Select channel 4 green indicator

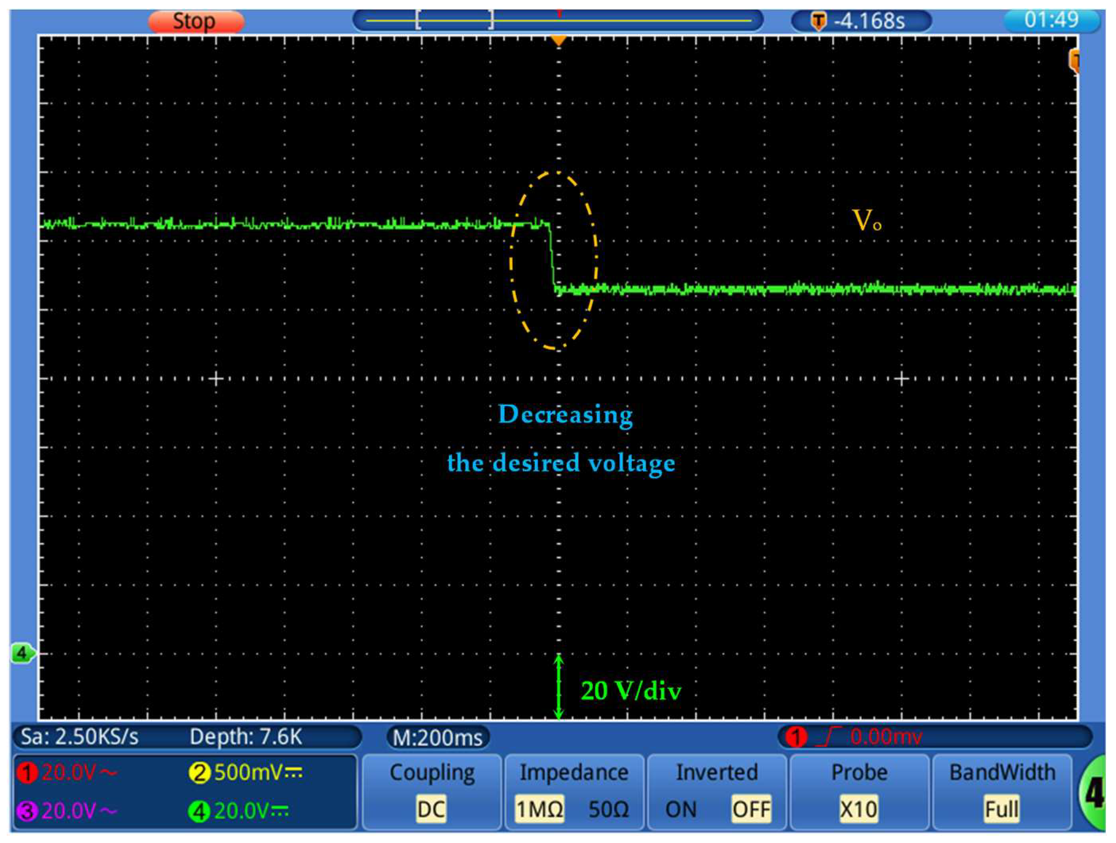(x=199, y=811)
